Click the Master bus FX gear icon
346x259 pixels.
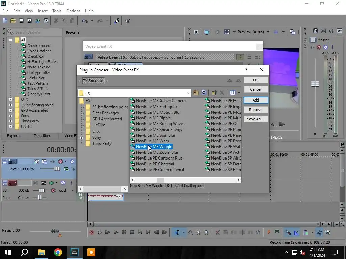[x=319, y=47]
